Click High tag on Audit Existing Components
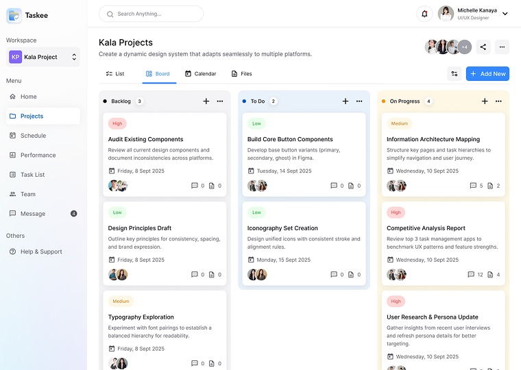 pos(117,123)
